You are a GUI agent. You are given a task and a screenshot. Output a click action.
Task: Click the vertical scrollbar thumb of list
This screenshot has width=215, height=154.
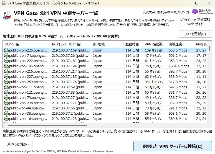pyautogui.click(x=209, y=48)
